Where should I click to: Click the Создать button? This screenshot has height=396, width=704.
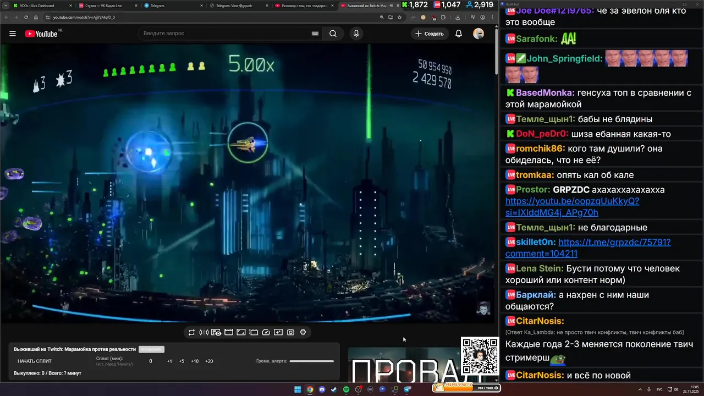tap(430, 34)
